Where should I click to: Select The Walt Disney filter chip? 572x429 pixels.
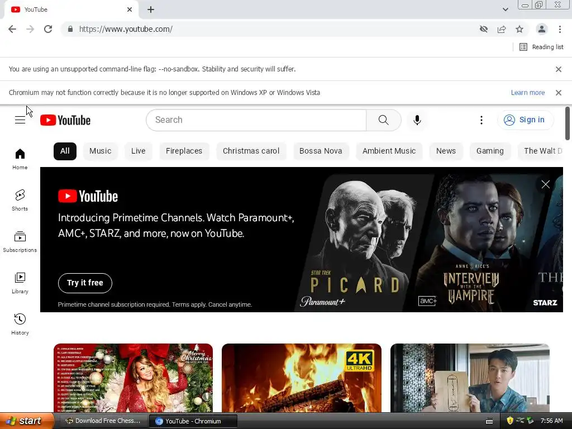541,151
